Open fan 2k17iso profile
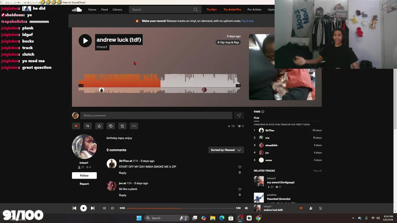 270,130
